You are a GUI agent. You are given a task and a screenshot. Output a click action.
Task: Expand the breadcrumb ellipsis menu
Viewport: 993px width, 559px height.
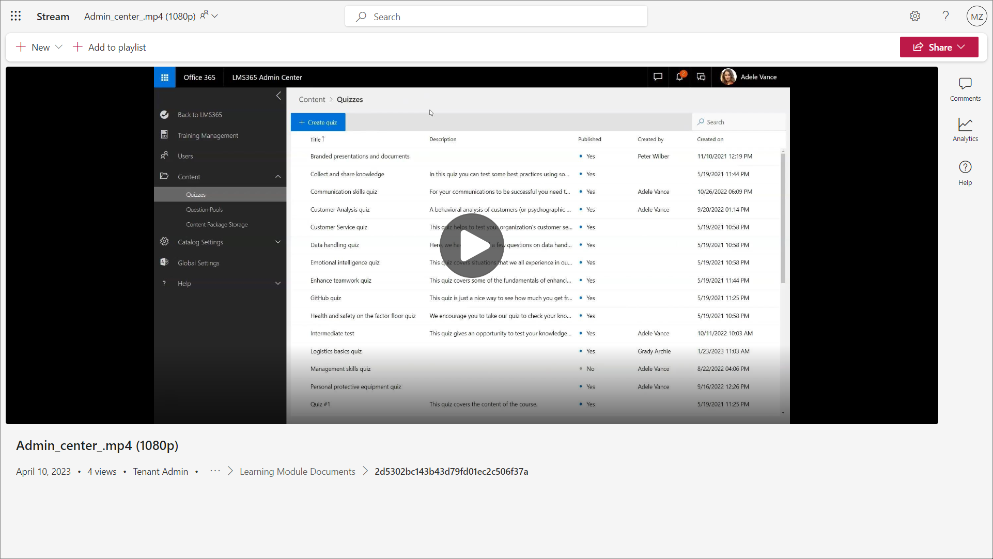(215, 471)
